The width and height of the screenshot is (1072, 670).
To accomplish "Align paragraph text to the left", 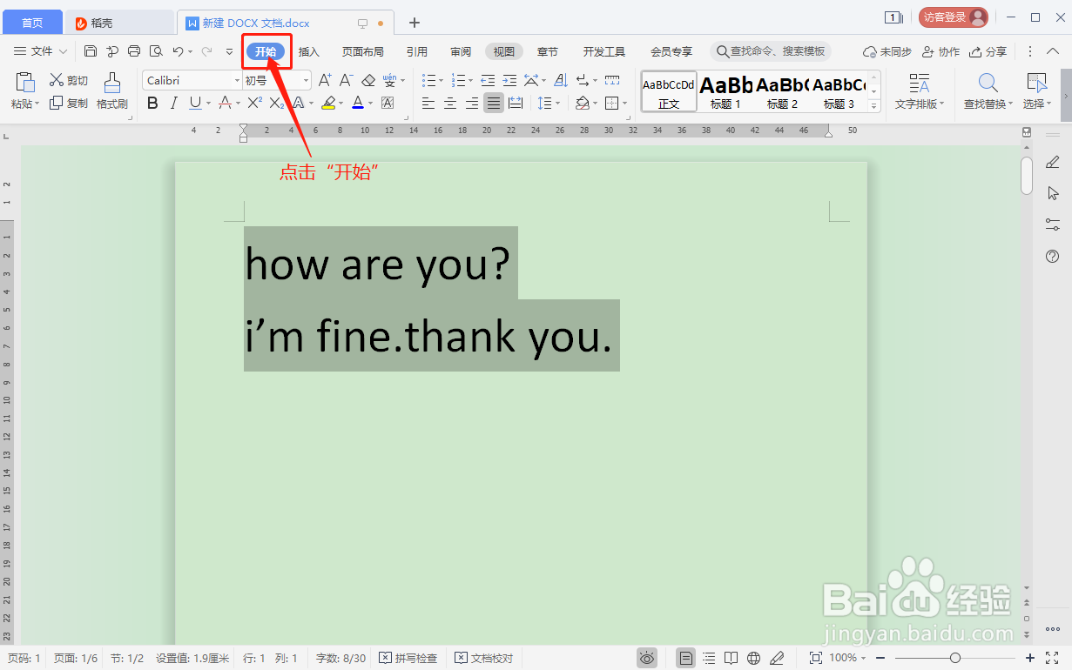I will coord(428,104).
